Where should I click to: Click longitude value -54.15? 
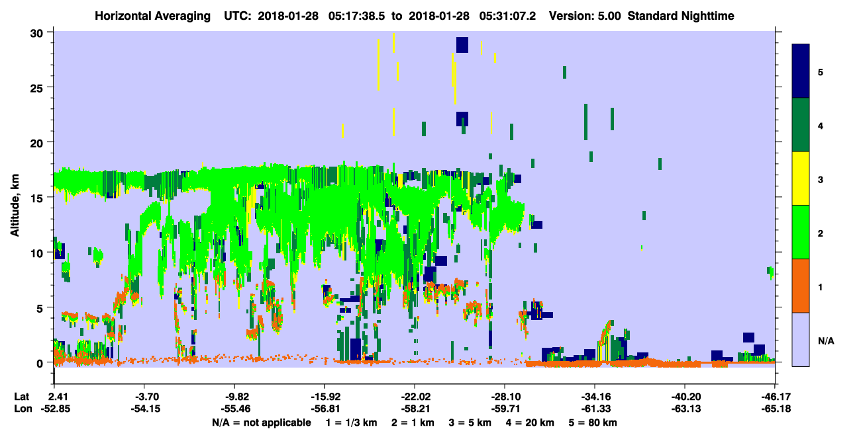click(144, 409)
